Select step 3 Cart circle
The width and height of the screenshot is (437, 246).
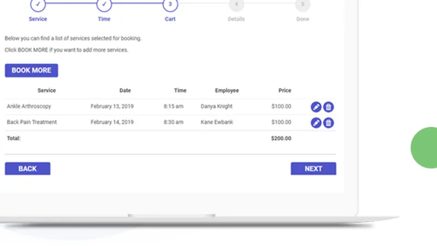point(170,4)
